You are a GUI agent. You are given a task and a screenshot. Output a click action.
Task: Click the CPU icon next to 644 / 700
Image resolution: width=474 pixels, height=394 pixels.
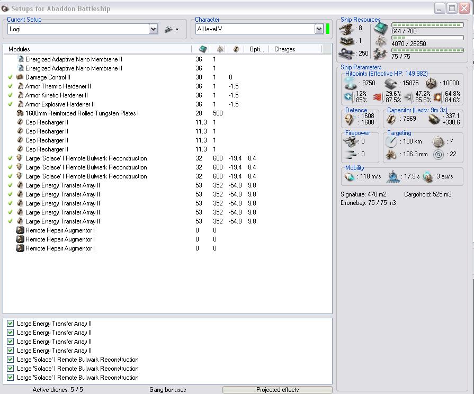[x=380, y=29]
